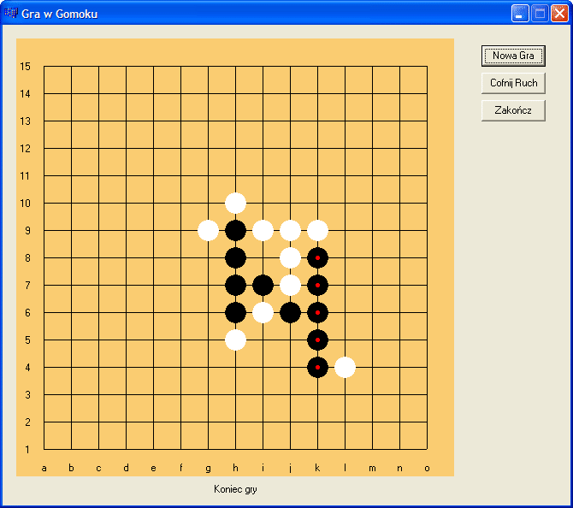
Task: Click the red-dotted black stone at k8
Action: click(x=317, y=257)
